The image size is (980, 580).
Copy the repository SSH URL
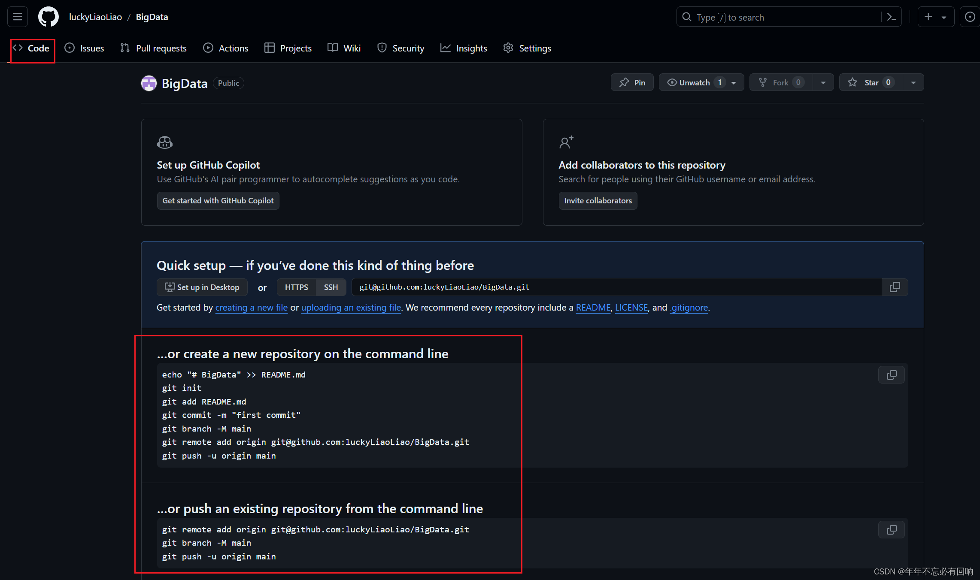(895, 287)
